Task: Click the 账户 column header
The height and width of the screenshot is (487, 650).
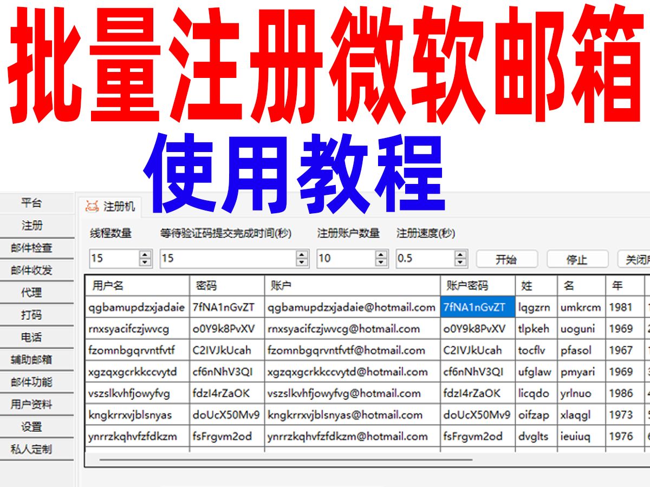Action: pos(353,285)
